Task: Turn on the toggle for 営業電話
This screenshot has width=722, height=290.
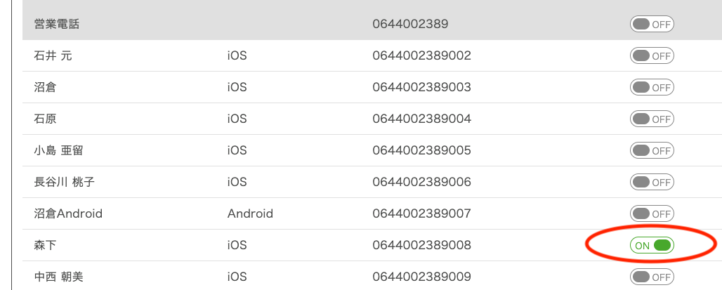Action: pos(652,25)
